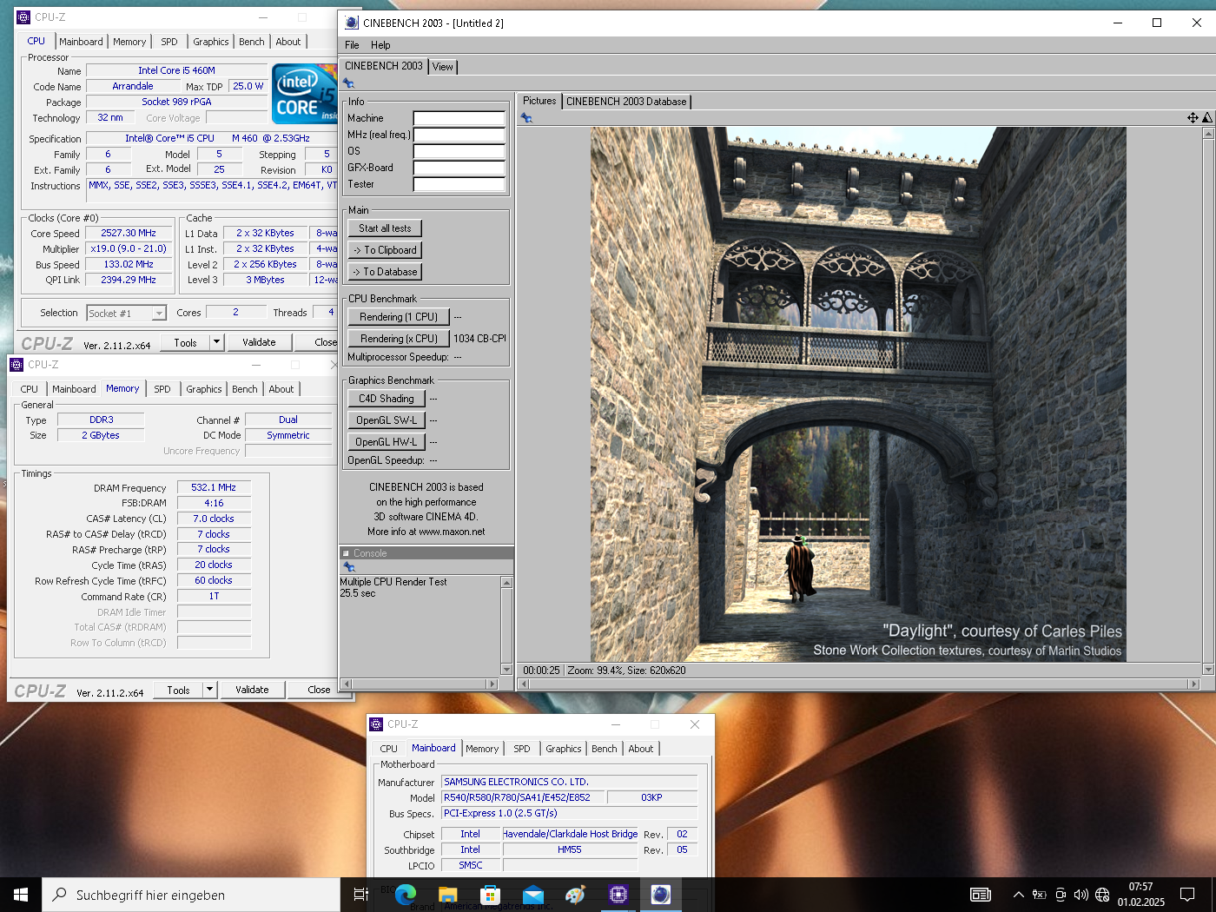
Task: Click the rendered Daylight picture
Action: pos(858,394)
